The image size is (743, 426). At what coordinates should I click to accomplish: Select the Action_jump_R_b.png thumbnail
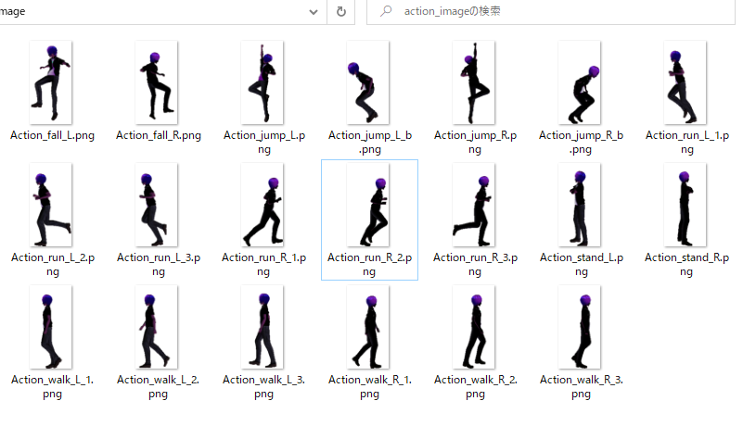click(x=579, y=82)
